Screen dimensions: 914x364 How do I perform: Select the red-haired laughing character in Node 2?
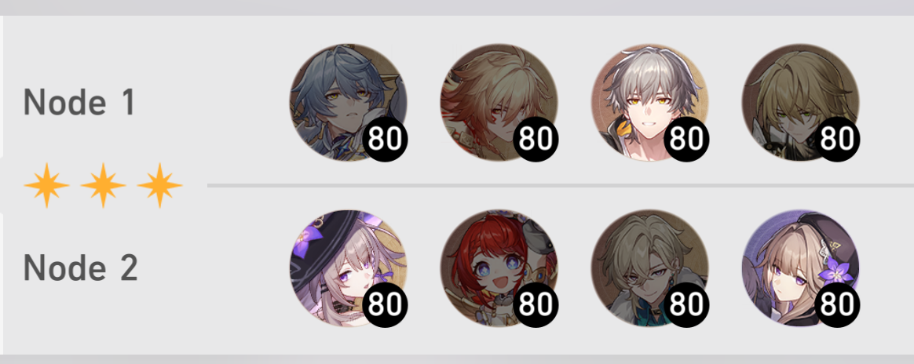click(x=499, y=268)
